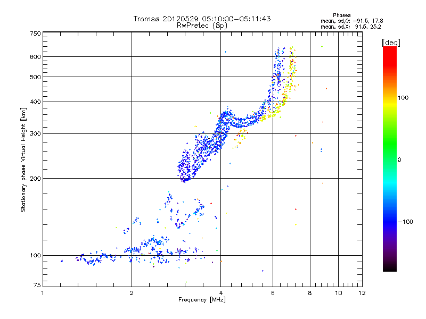426x319 pixels.
Task: Click the 'Frequency [MHz]' x-axis label
Action: pos(202,300)
